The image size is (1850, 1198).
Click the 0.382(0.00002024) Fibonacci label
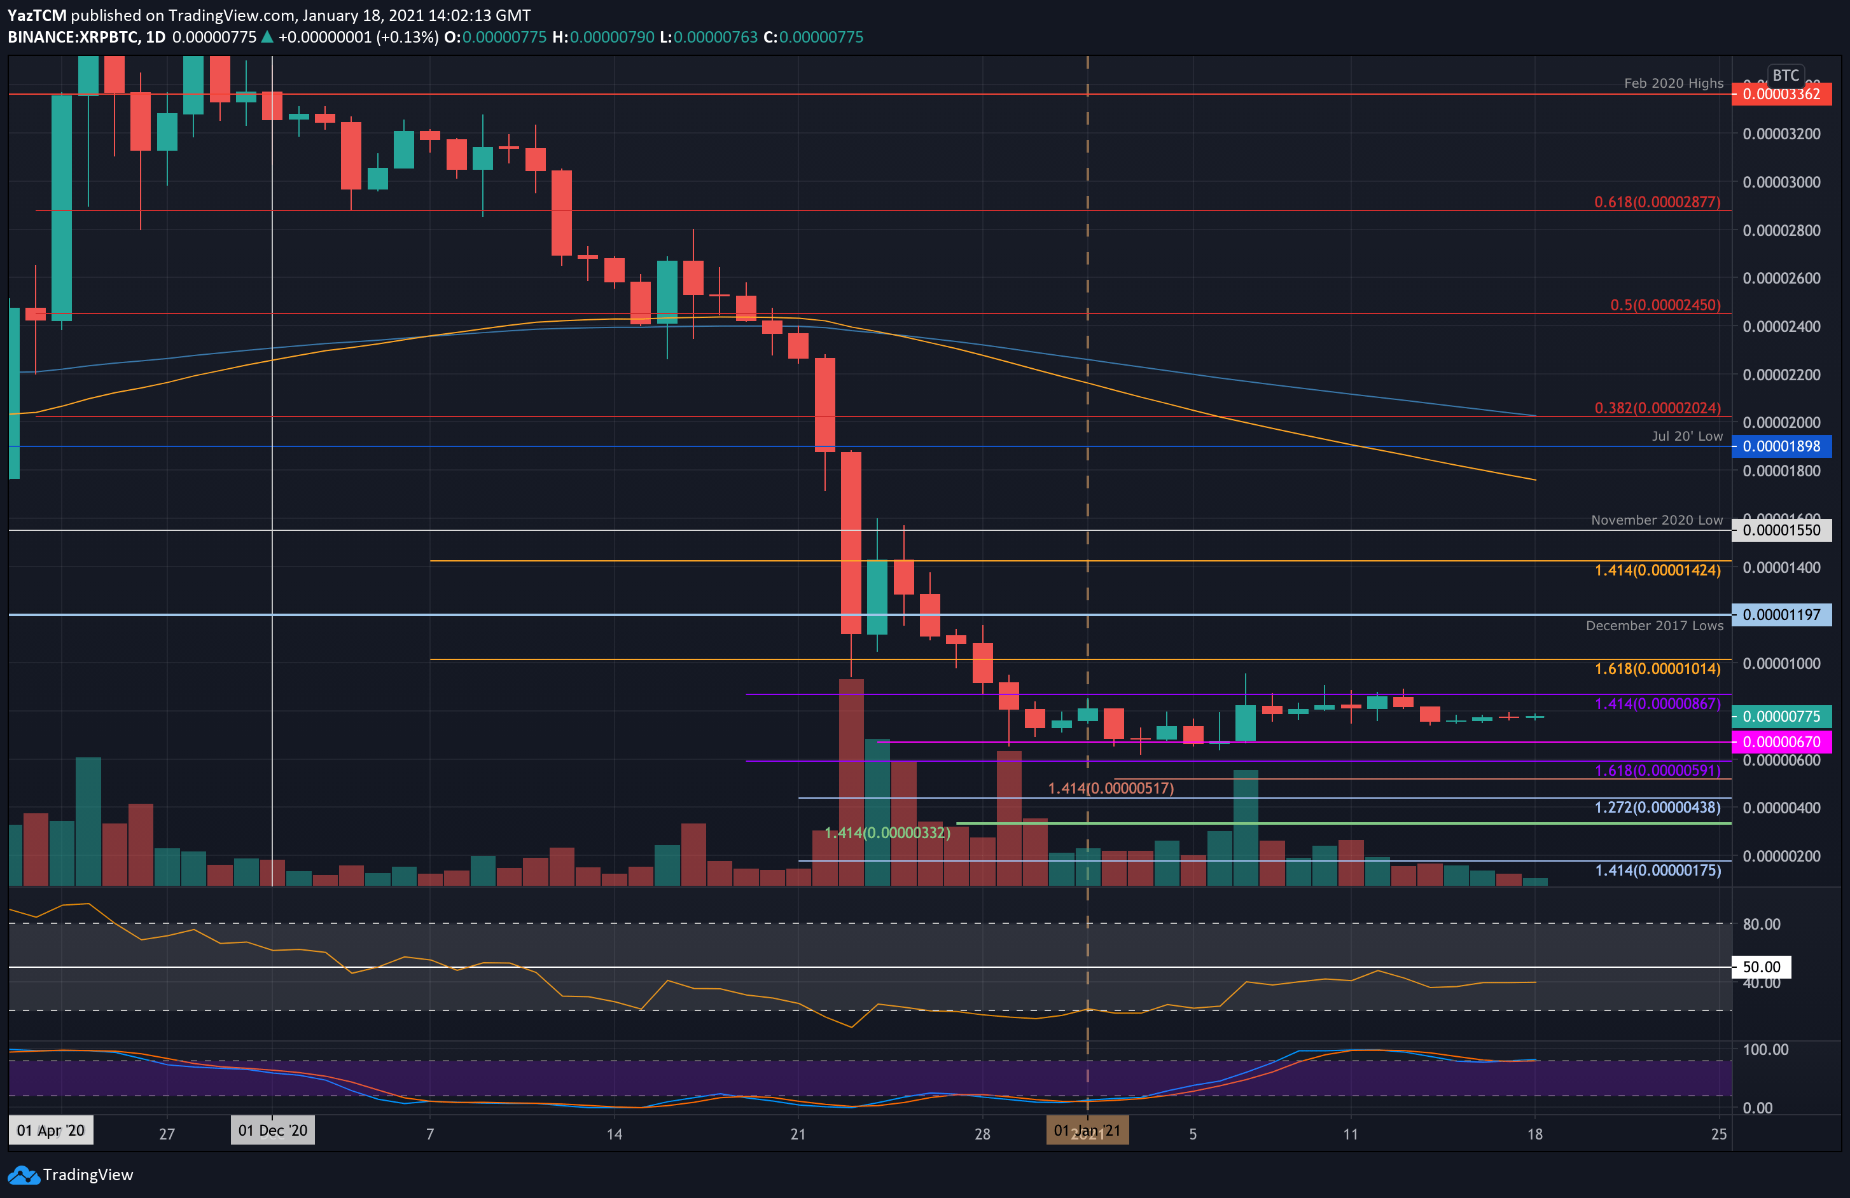tap(1657, 408)
